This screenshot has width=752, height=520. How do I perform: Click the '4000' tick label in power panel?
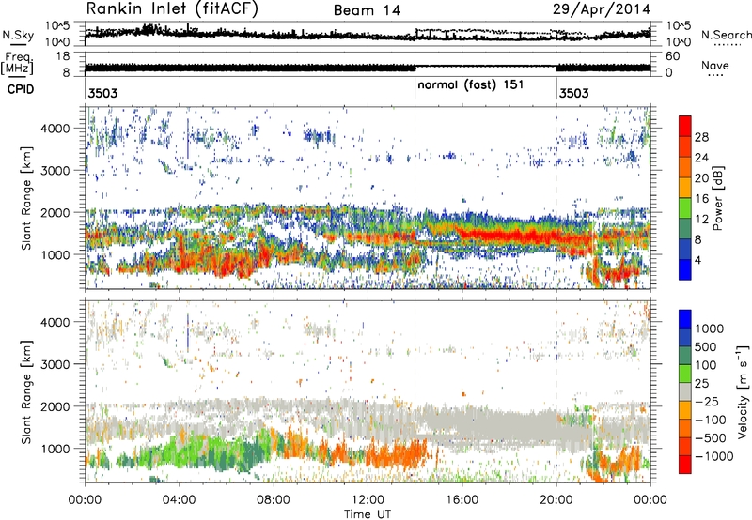pos(55,129)
